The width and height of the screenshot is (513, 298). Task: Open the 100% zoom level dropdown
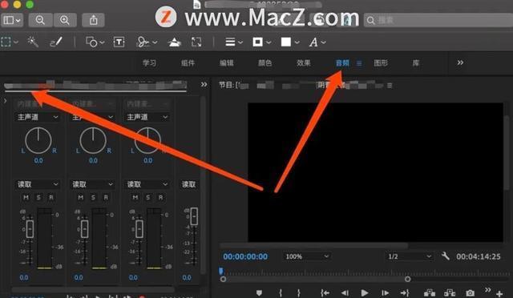(x=307, y=256)
